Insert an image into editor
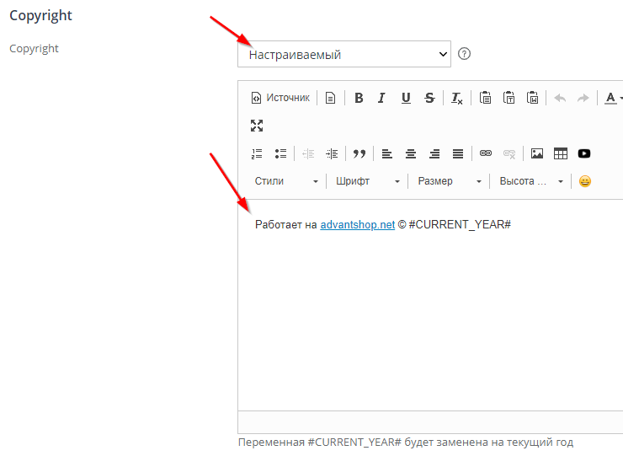This screenshot has width=623, height=456. click(537, 153)
